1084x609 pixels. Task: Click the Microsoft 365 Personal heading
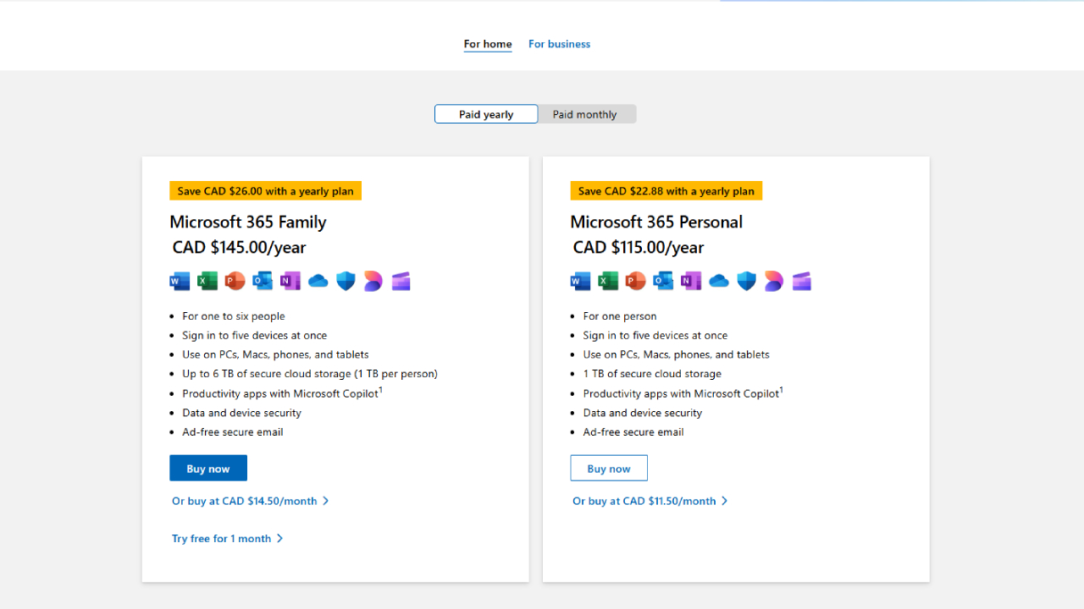(656, 222)
